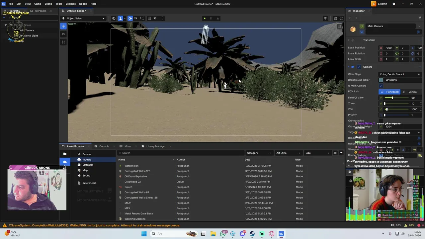Open the Debug menu
This screenshot has width=425, height=239.
pyautogui.click(x=83, y=4)
